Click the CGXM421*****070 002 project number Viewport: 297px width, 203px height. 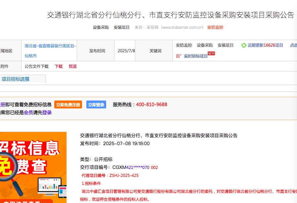(x=135, y=167)
